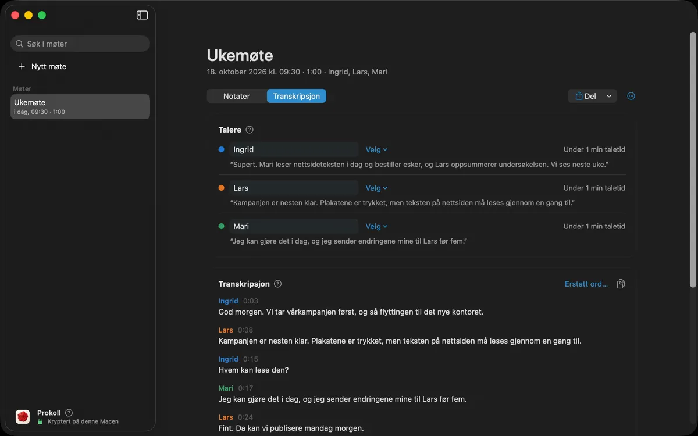Open the Del dropdown arrow
The image size is (698, 436).
tap(609, 96)
